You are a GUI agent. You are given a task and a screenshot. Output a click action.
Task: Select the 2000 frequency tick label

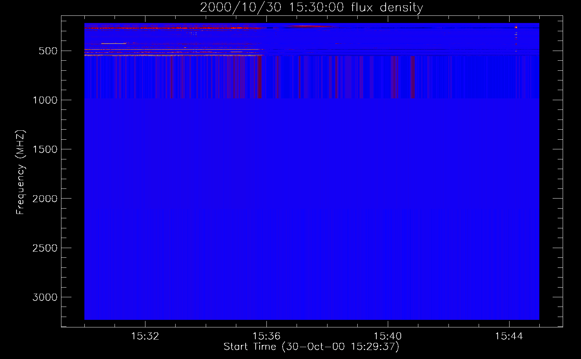[x=45, y=199]
